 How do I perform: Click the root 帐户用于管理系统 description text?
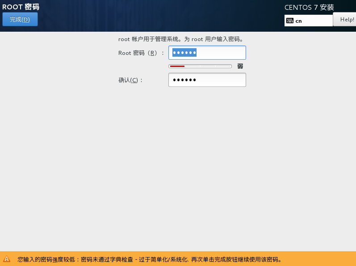coord(181,39)
